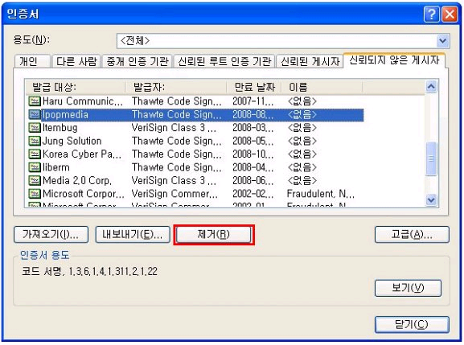Click the list scrollbar down arrow
464x345 pixels.
tap(431, 200)
